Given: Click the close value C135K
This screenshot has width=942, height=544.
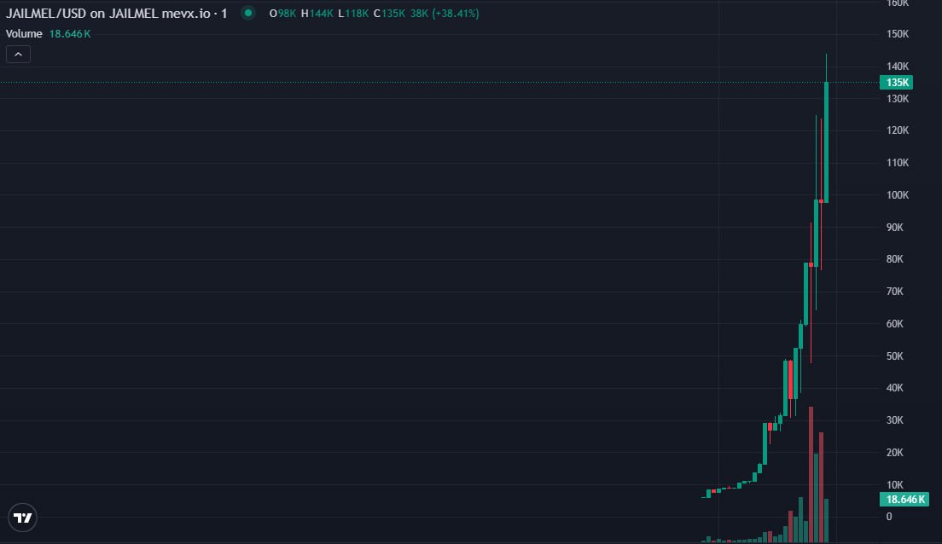Looking at the screenshot, I should (x=389, y=13).
